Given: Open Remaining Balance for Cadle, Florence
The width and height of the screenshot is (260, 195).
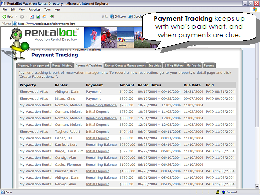Looking at the screenshot, I should pyautogui.click(x=102, y=165).
